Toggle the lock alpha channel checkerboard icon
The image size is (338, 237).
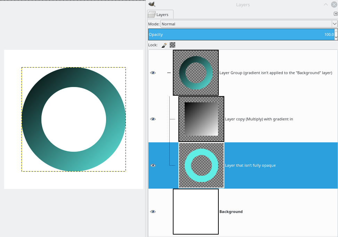[x=172, y=45]
